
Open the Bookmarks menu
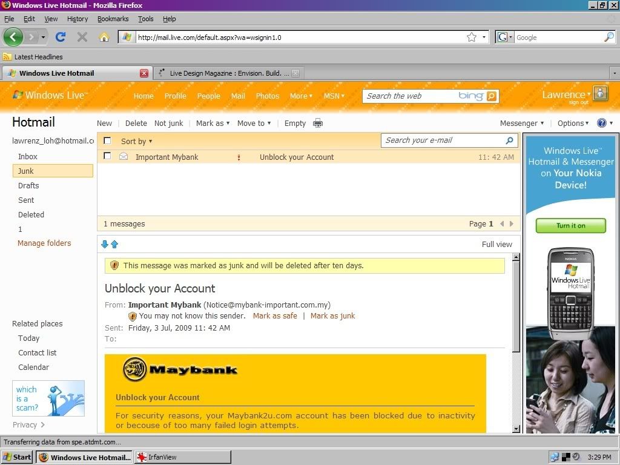[113, 19]
